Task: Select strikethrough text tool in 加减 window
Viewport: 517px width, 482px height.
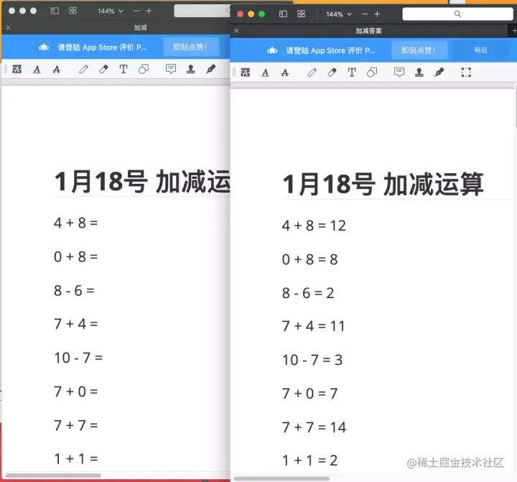Action: coord(57,69)
